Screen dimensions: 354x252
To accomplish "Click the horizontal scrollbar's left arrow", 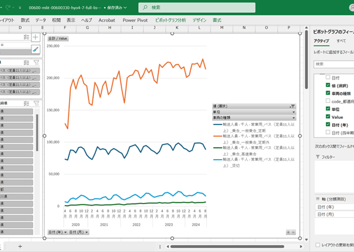I will pos(167,247).
